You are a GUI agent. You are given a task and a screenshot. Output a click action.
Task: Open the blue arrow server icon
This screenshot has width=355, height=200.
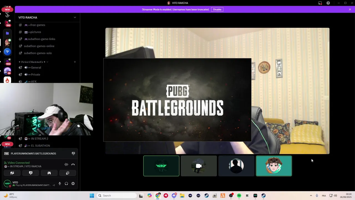click(7, 52)
